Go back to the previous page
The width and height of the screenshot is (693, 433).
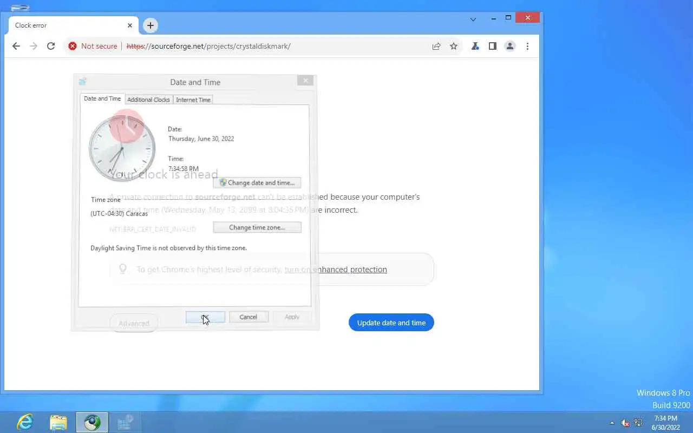pyautogui.click(x=16, y=46)
